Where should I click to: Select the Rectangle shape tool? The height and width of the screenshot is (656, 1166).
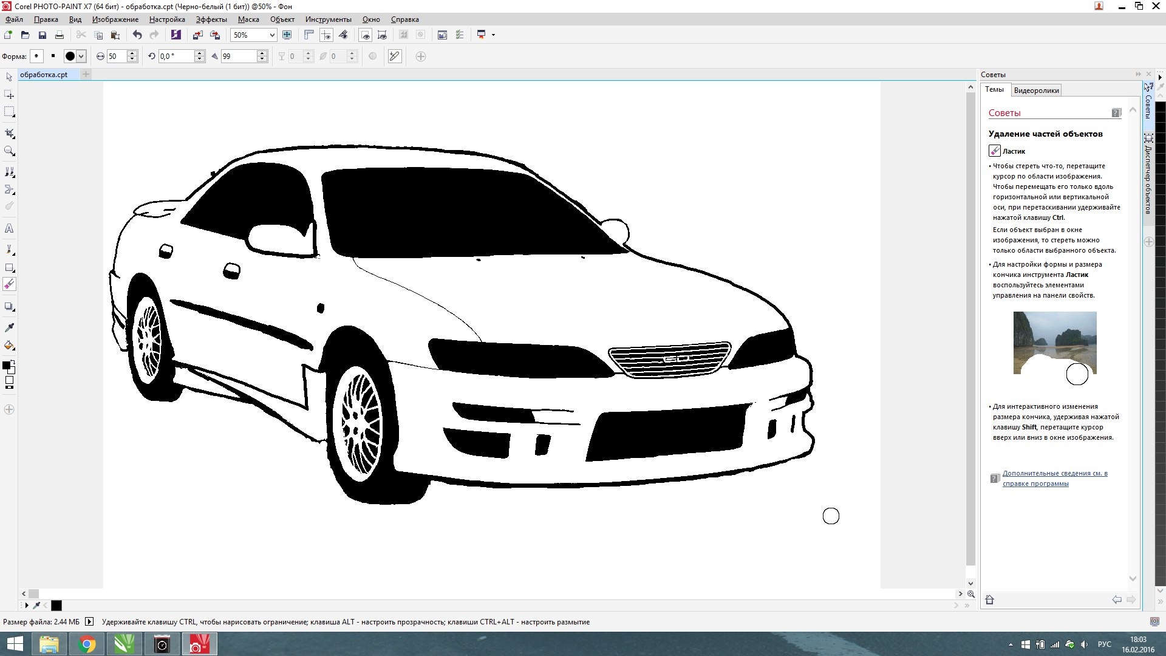pos(9,267)
